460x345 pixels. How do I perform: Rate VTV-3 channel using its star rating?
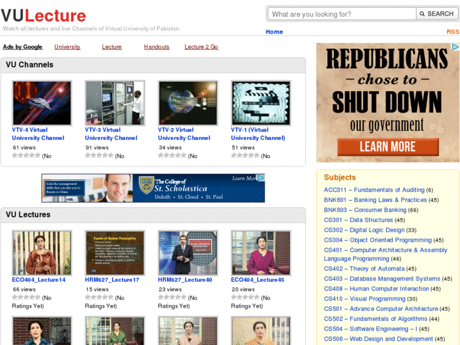pyautogui.click(x=99, y=155)
